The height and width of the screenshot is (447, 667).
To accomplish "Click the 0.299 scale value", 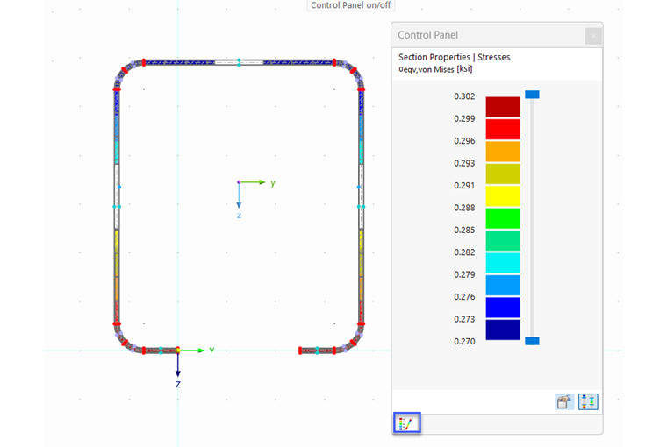I will 464,118.
